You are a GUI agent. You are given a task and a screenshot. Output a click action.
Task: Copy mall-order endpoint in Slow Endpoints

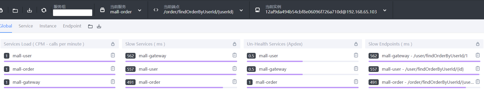tap(478, 82)
